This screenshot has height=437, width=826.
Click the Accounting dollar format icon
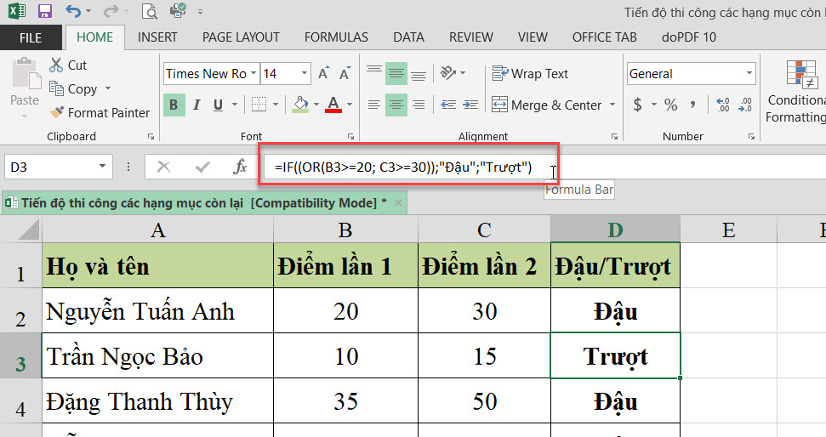click(637, 105)
